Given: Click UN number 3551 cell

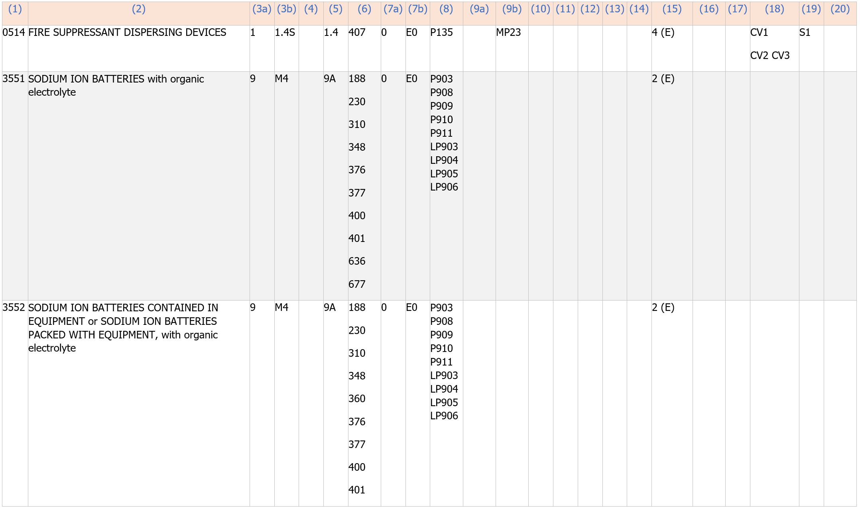Looking at the screenshot, I should point(14,79).
